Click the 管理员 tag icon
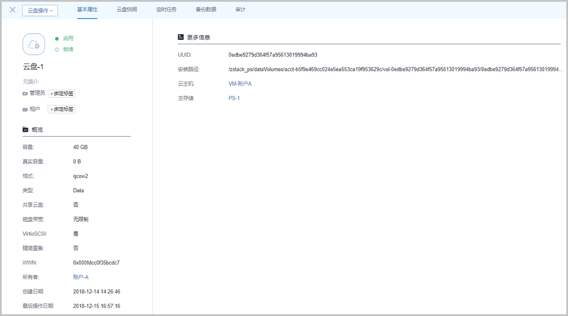568x316 pixels. point(25,93)
